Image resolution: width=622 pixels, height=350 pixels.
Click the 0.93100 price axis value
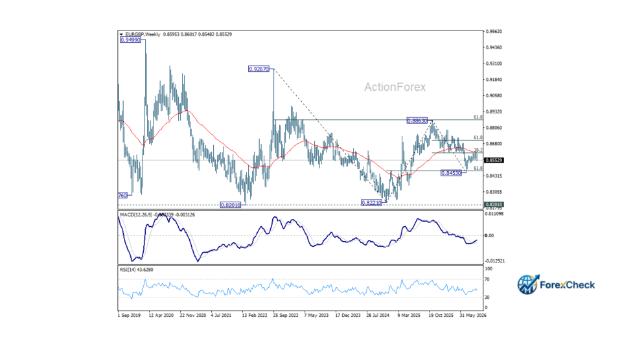(x=494, y=64)
